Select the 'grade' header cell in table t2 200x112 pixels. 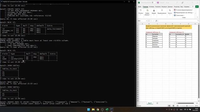[x=188, y=34]
